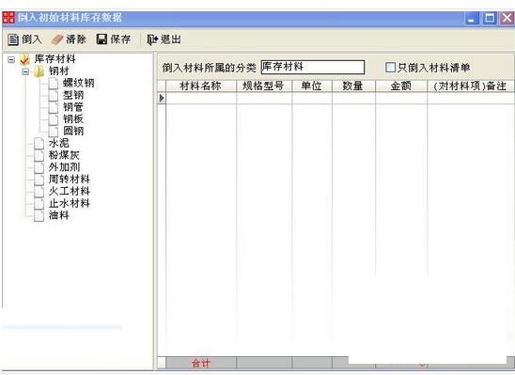Select the 粉煤灰 tree item
This screenshot has height=375, width=515.
click(64, 155)
